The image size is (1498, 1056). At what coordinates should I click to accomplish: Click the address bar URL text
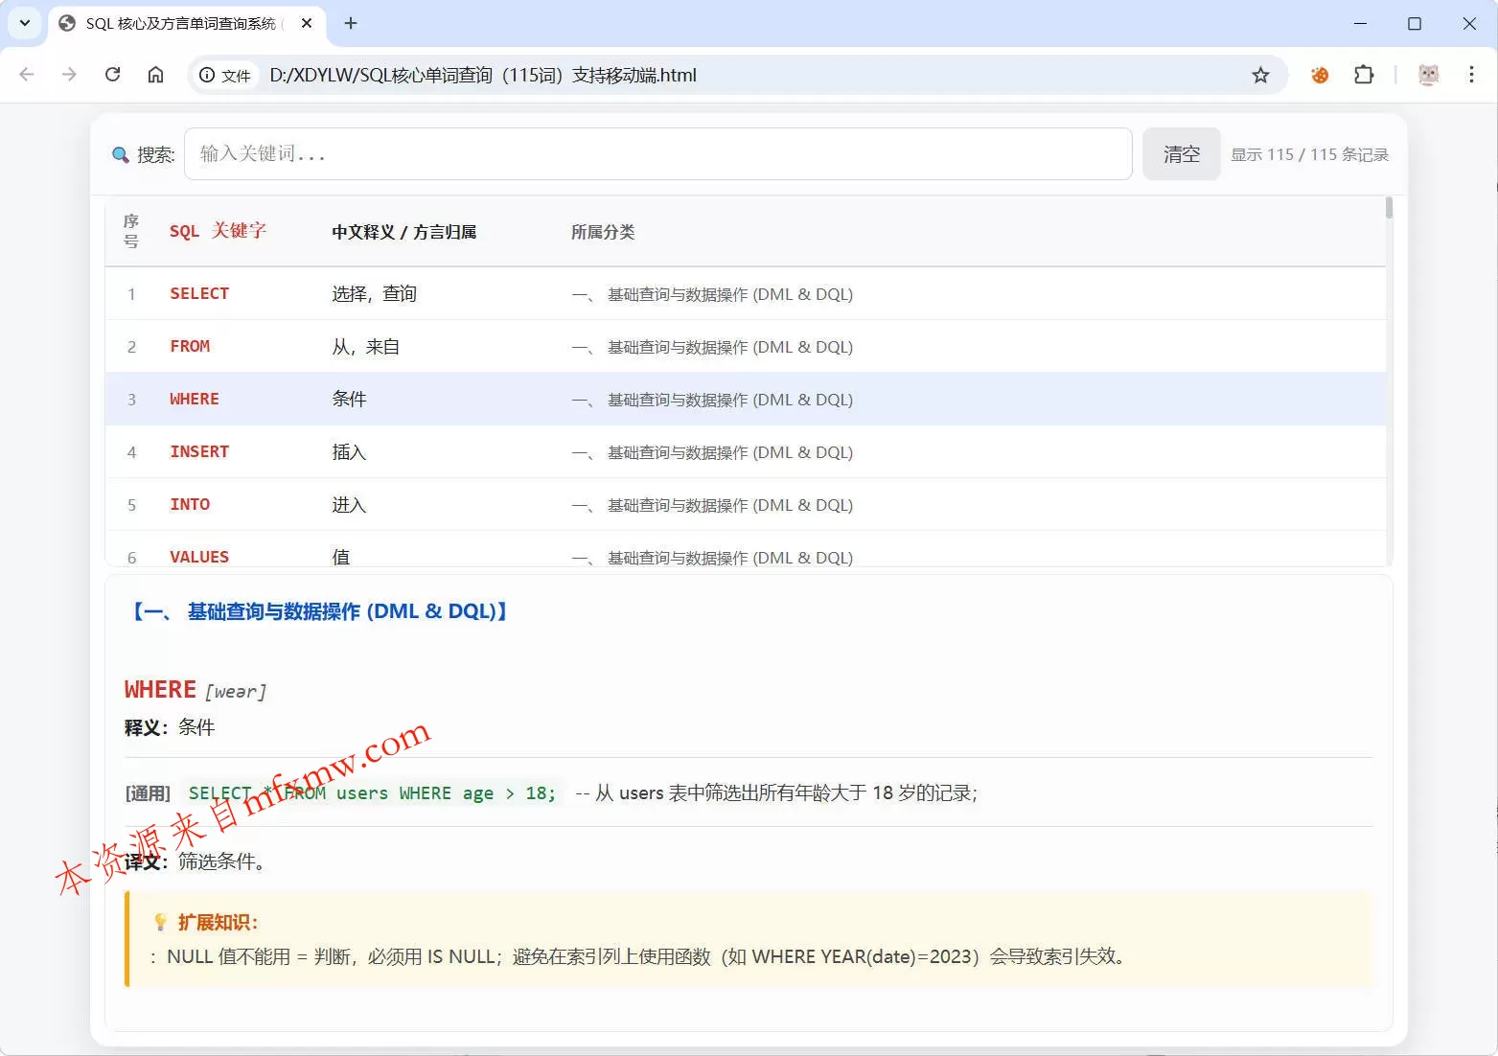point(483,75)
